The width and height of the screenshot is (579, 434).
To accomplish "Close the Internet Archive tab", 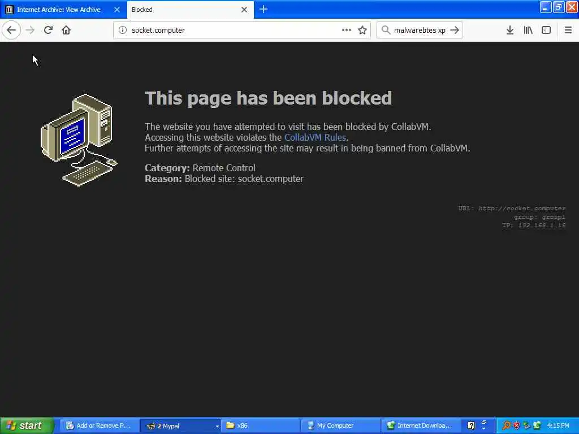I will click(x=117, y=10).
